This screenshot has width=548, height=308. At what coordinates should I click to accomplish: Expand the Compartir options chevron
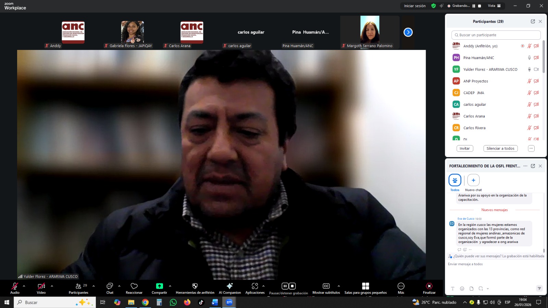[x=170, y=286]
